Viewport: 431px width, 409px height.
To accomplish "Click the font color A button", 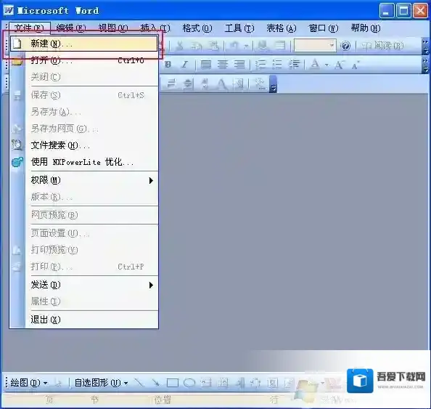I will (x=315, y=65).
